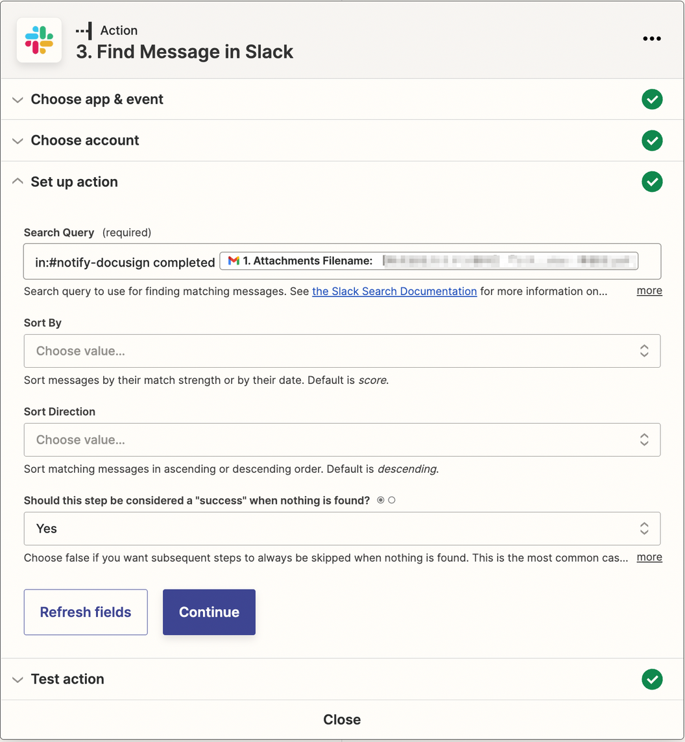Click Gmail icon in Attachments Filename pill

(x=234, y=261)
